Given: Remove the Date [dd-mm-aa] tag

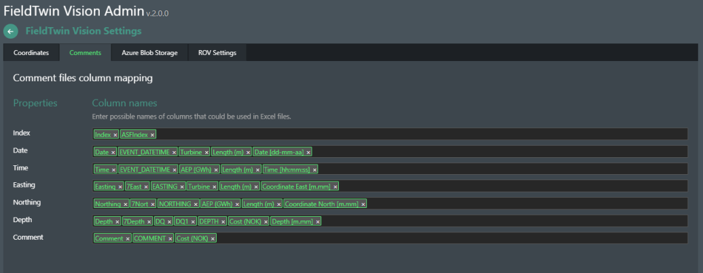Looking at the screenshot, I should 308,152.
